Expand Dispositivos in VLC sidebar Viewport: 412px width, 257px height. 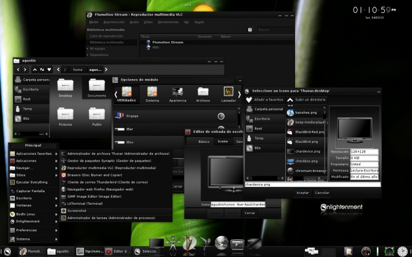87,55
